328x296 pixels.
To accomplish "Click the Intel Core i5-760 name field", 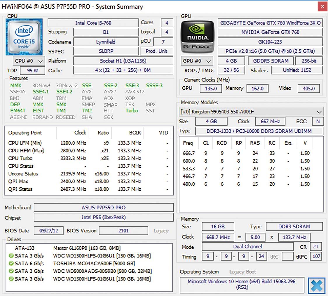I will click(x=93, y=23).
